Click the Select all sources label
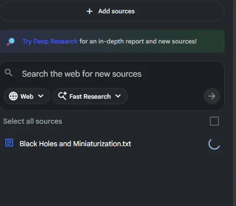 coord(33,121)
